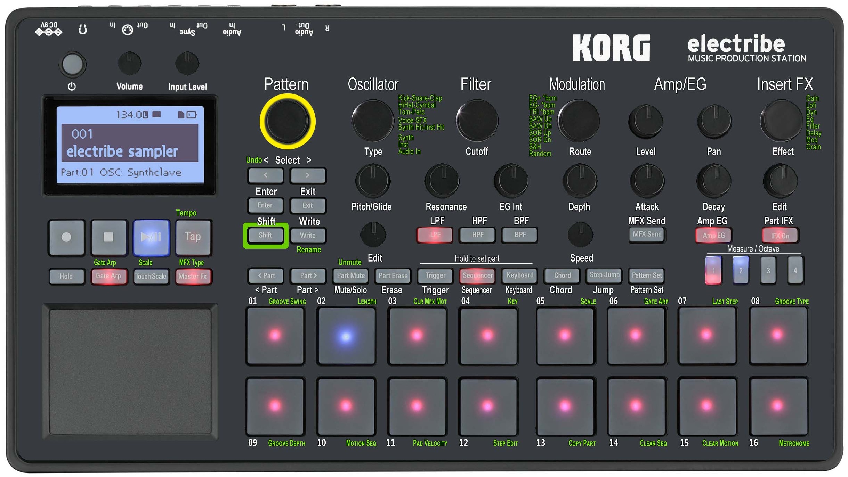Select Measure/Octave button 4
848x477 pixels.
(795, 271)
